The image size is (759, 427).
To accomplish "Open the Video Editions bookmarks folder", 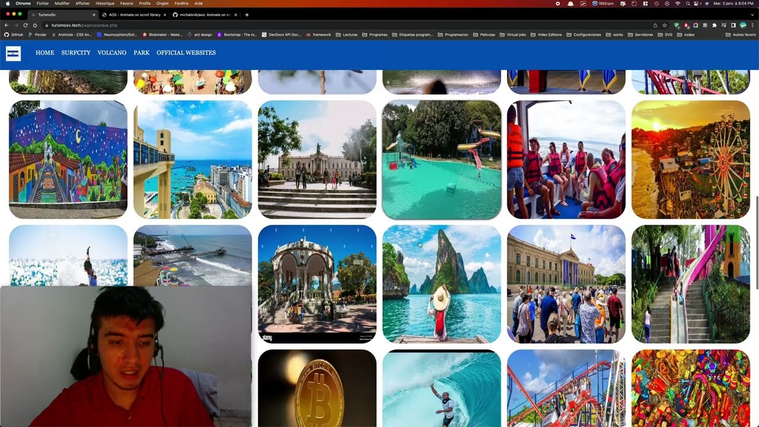I will 546,34.
